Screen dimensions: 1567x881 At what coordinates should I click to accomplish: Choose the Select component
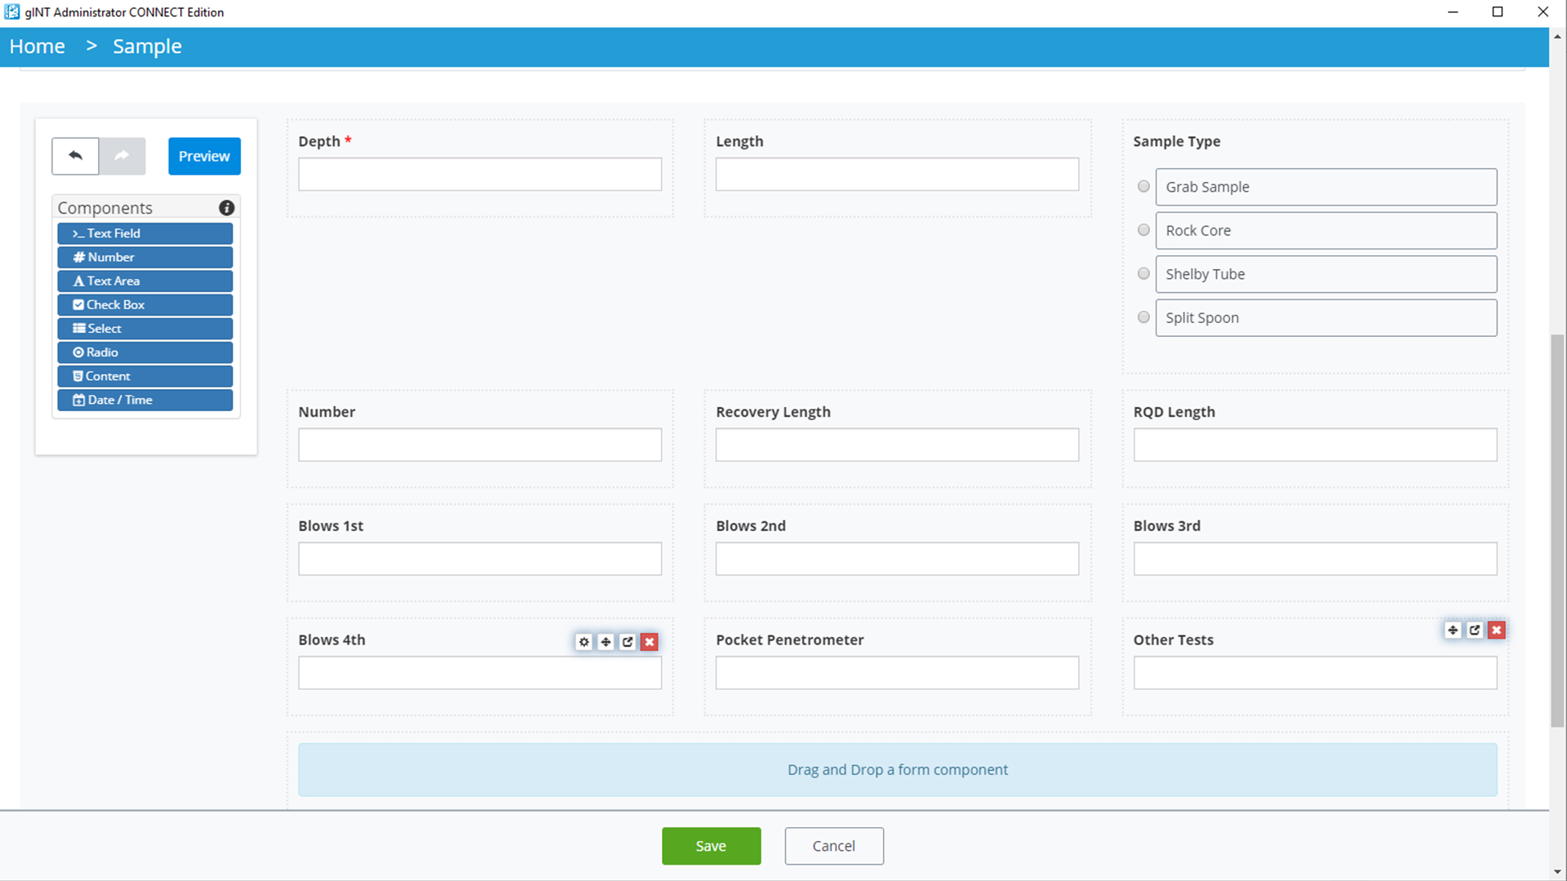145,329
